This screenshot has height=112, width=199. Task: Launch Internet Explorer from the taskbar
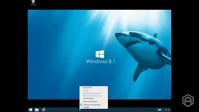pos(44,110)
